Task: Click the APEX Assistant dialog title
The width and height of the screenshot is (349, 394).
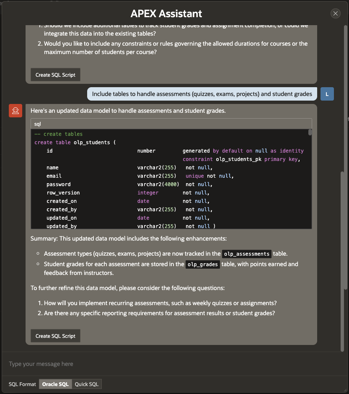Action: pyautogui.click(x=166, y=13)
